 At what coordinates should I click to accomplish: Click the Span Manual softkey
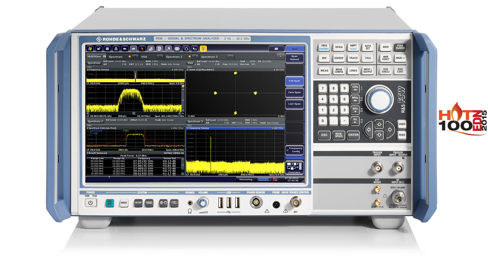click(294, 58)
